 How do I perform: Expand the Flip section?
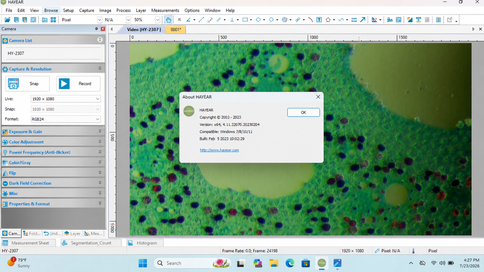coord(53,173)
